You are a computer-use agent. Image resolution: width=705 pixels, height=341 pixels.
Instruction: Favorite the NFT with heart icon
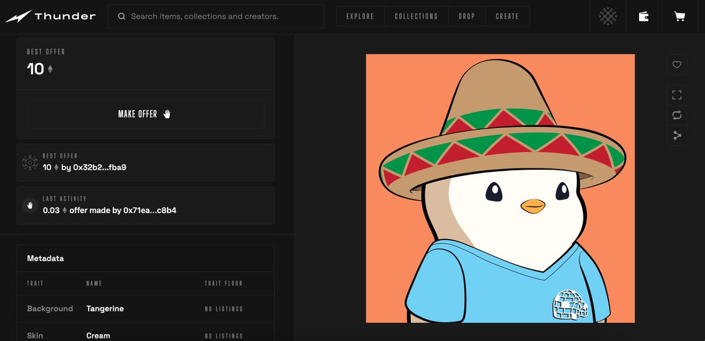(677, 65)
